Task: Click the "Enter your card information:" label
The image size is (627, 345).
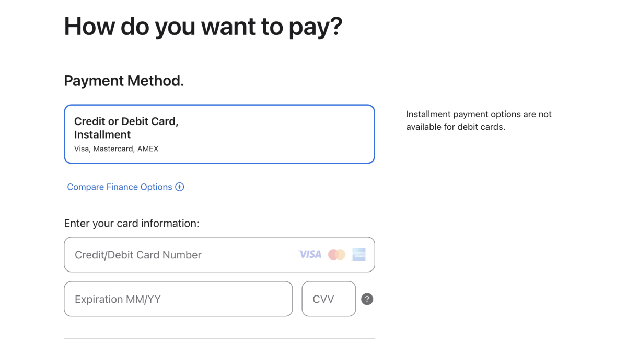Action: (x=132, y=224)
